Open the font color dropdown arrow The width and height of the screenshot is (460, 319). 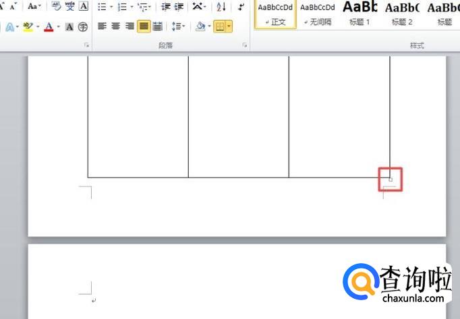pos(59,27)
